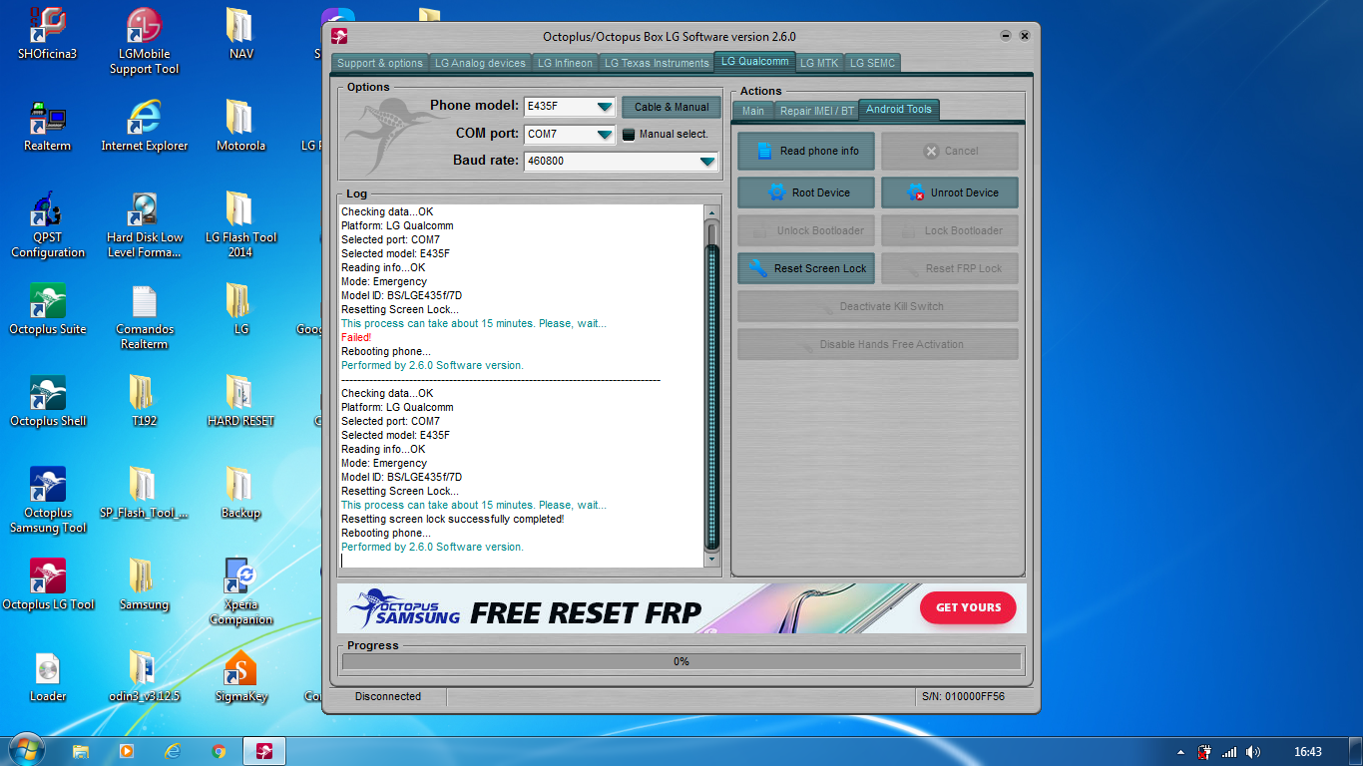Switch to LG MTK tab

819,63
